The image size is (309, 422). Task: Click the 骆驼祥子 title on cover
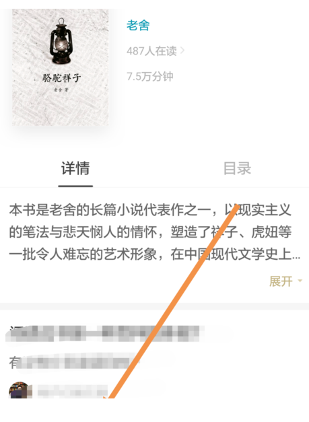61,78
